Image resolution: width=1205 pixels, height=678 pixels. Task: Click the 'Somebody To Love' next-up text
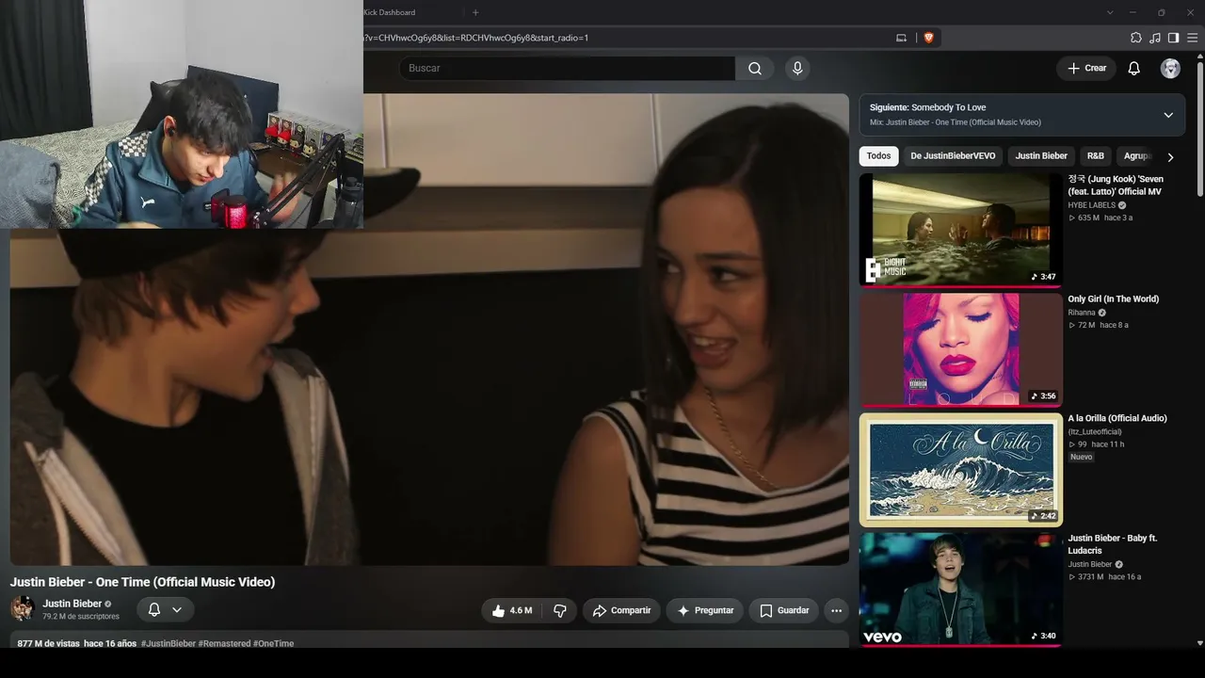(949, 107)
